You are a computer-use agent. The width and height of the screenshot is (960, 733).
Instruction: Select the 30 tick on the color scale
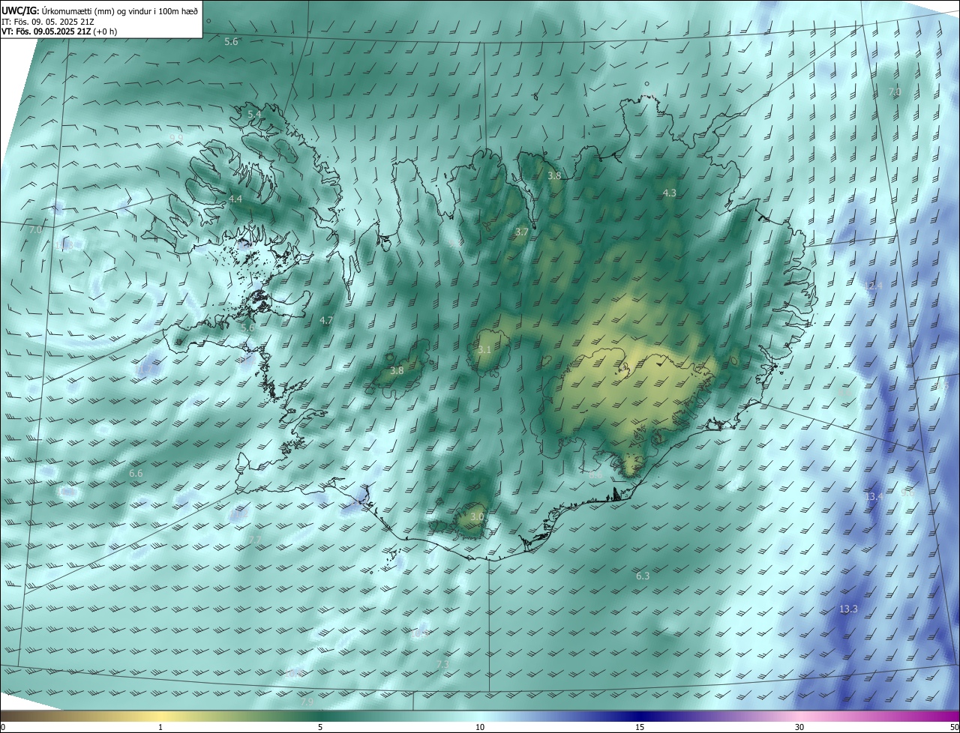tap(799, 727)
